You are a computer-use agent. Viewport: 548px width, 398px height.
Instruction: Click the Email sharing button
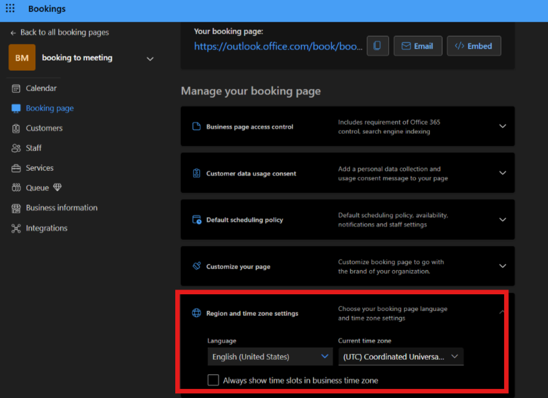(x=418, y=46)
